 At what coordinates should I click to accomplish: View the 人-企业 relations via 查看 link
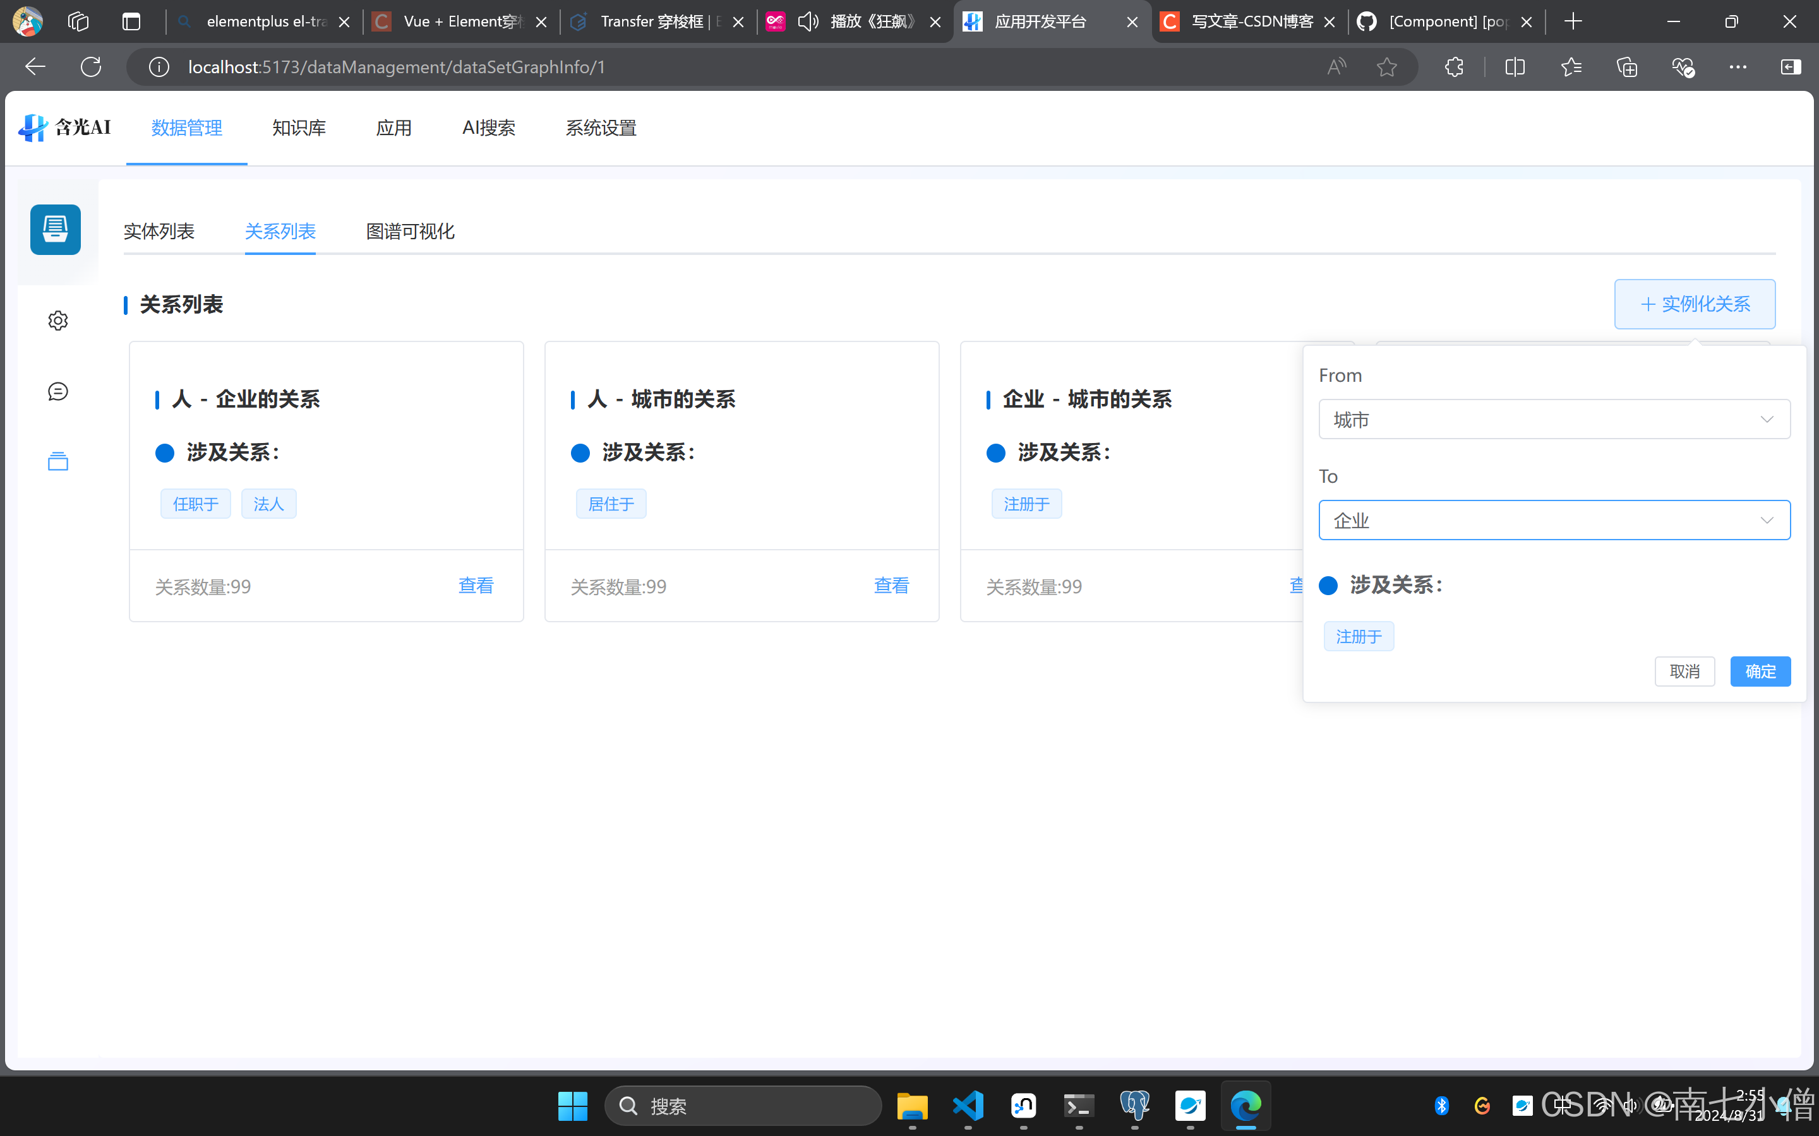(x=476, y=585)
